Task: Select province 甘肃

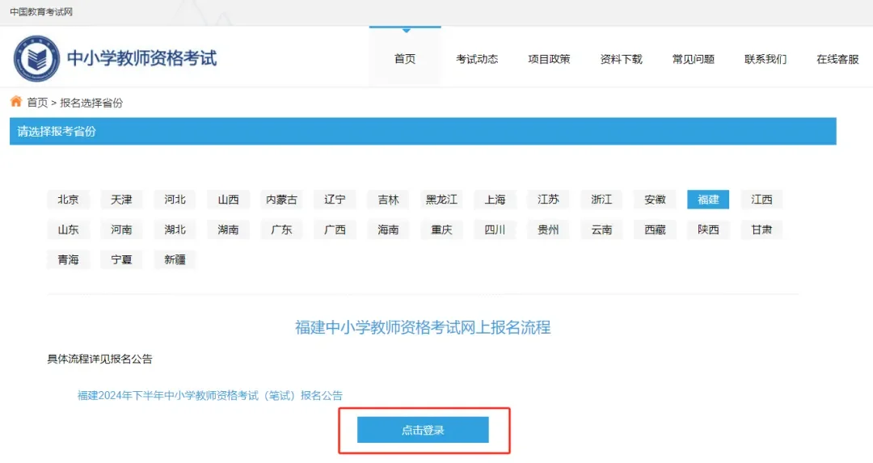Action: (761, 229)
